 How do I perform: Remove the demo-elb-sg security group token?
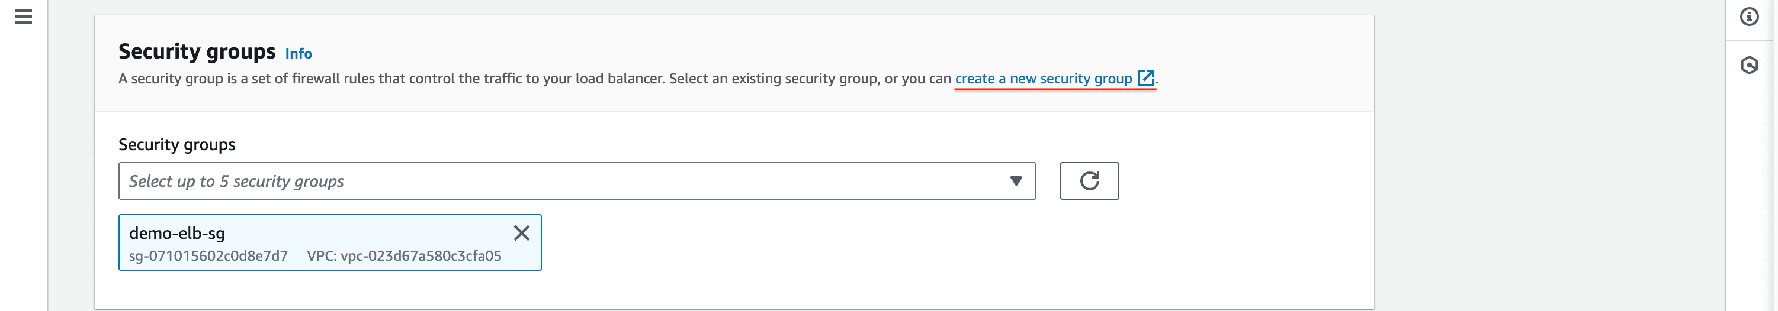[521, 233]
